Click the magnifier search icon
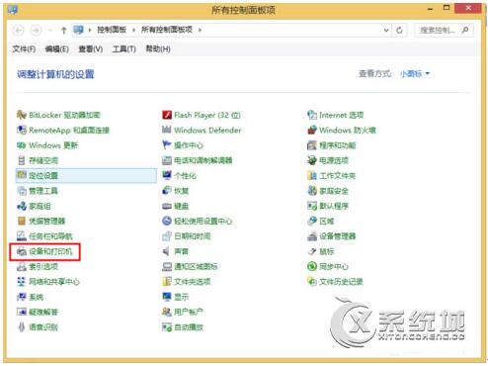 465,30
